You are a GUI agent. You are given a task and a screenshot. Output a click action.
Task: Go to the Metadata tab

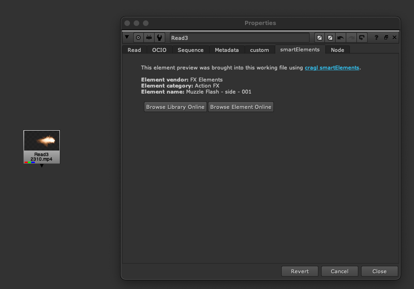click(x=226, y=50)
